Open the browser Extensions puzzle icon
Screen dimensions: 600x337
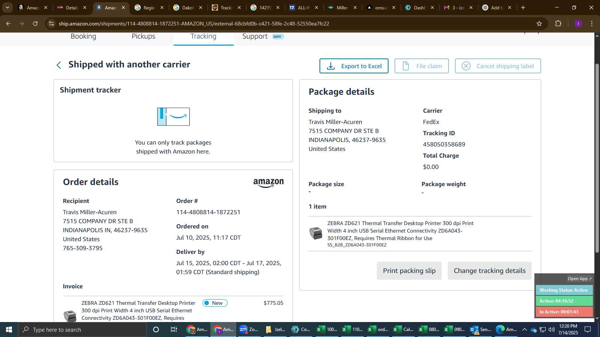558,24
